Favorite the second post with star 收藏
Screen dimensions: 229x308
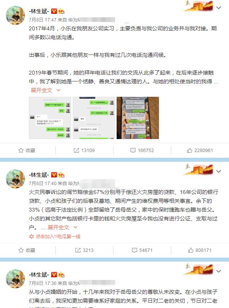point(27,250)
